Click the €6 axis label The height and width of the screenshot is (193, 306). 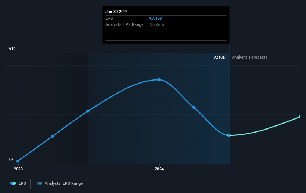11,160
